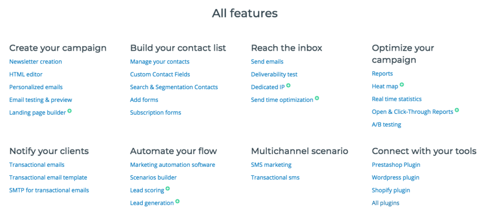Select Transactional email template link

[x=48, y=177]
